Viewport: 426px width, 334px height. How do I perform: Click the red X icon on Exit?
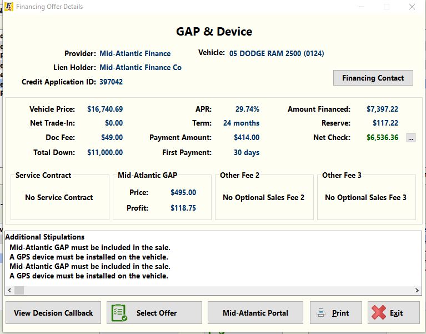pos(378,312)
